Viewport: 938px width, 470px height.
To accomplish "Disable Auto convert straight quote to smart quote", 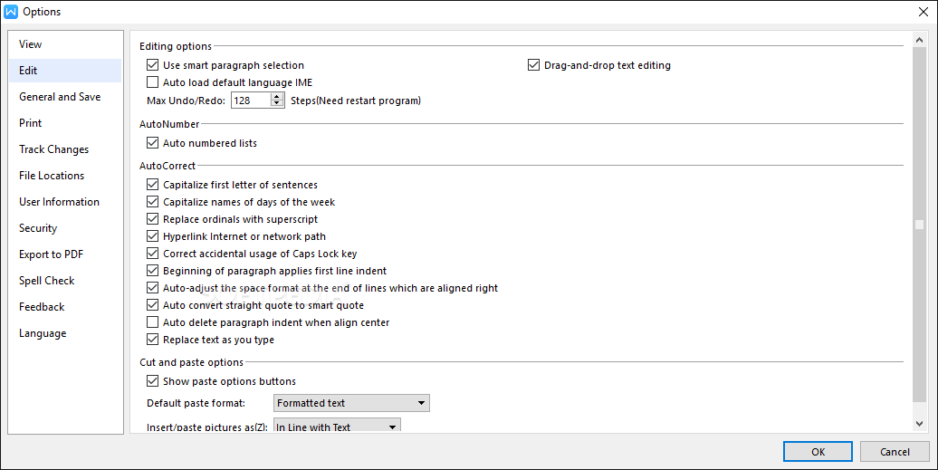I will coord(152,305).
